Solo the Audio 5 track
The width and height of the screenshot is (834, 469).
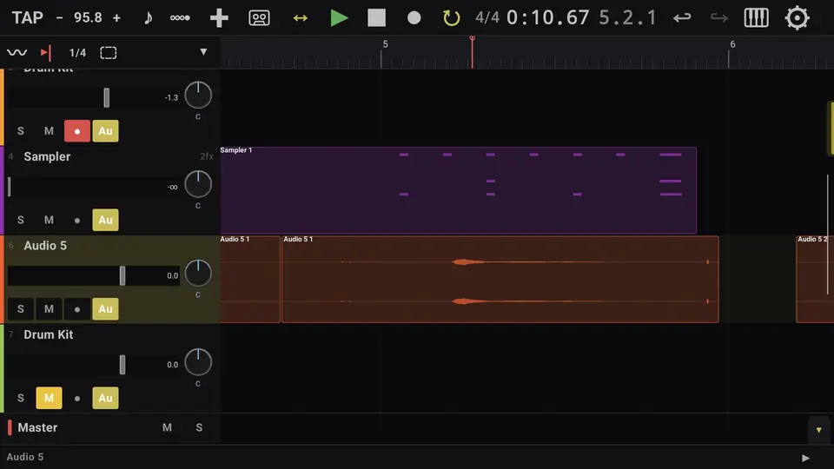click(x=21, y=309)
